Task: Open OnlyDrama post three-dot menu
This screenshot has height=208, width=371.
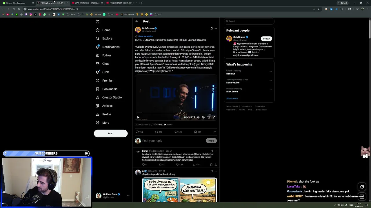Action: pos(216,28)
